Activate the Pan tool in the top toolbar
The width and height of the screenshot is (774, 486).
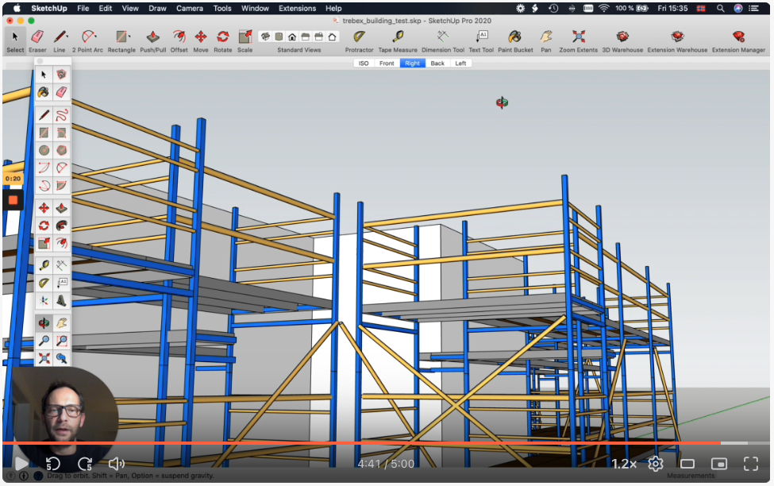point(546,40)
